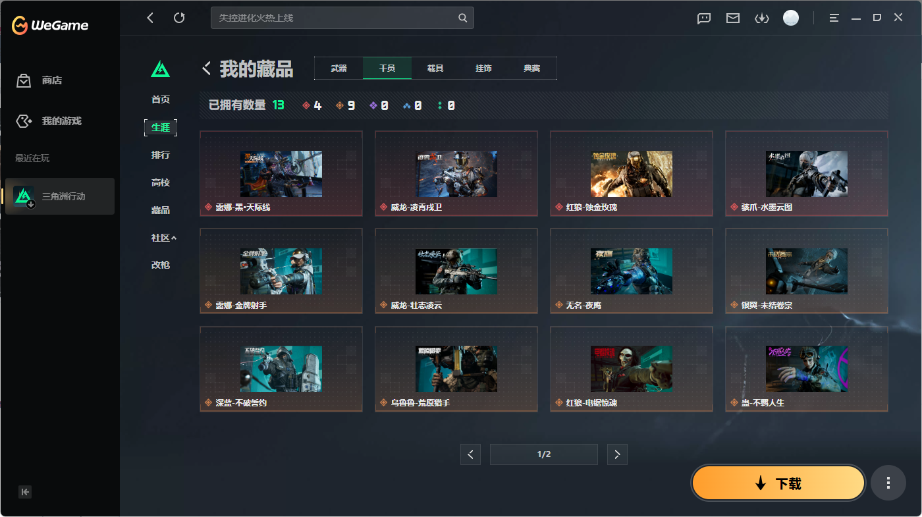Open 排行 rankings page
The height and width of the screenshot is (517, 922).
coord(161,155)
